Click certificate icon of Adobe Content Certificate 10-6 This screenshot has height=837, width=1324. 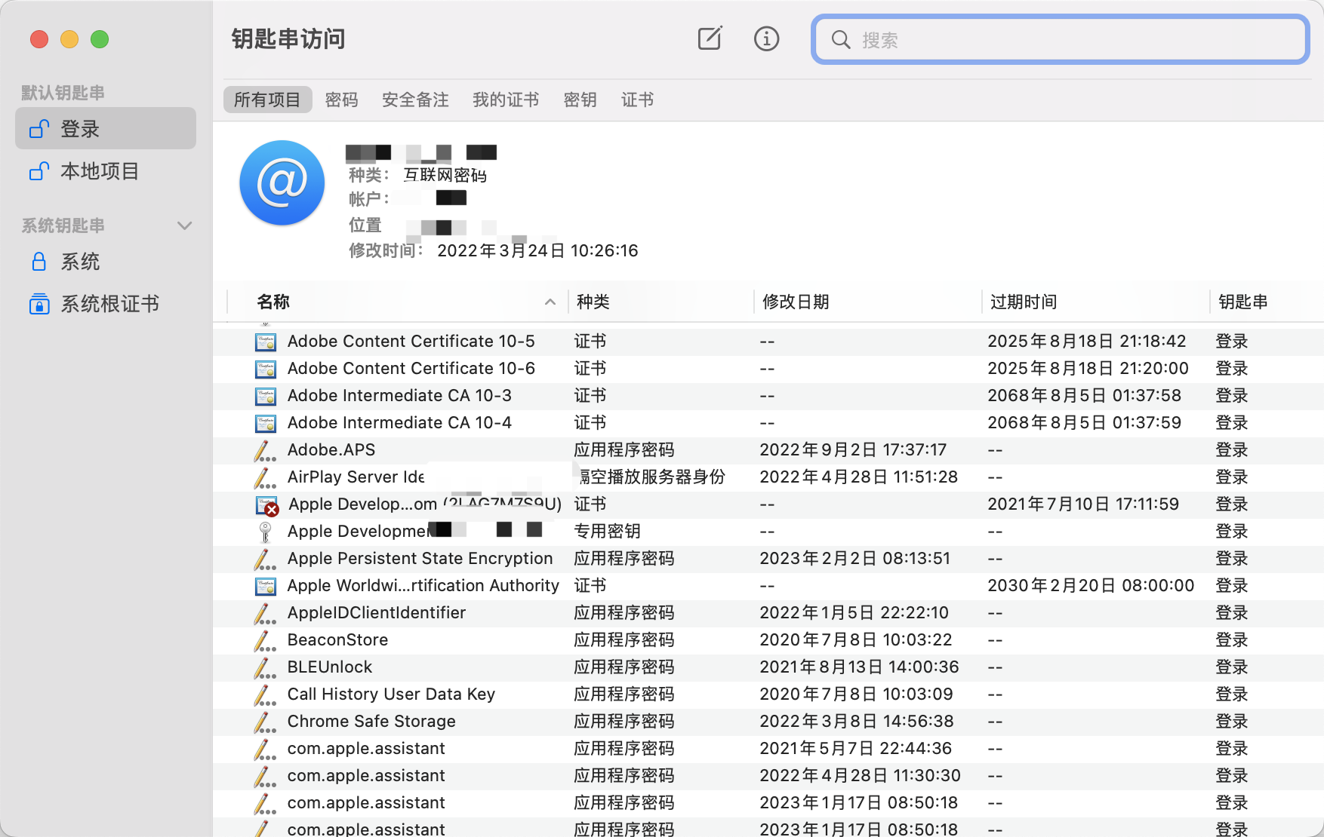tap(265, 369)
